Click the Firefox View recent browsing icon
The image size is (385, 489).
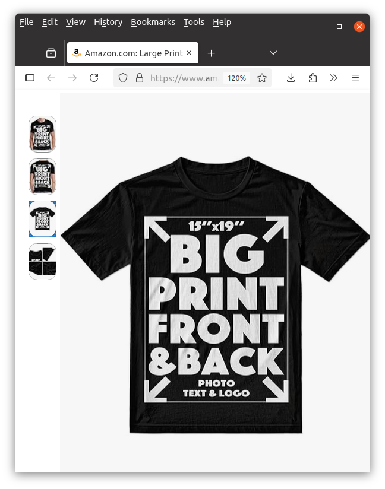[51, 53]
